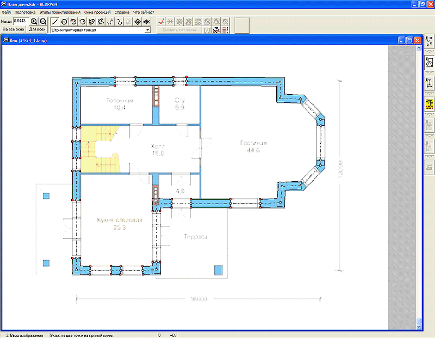Image resolution: width=435 pixels, height=338 pixels.
Task: Select the curved spline tool icon
Action: [x=119, y=22]
